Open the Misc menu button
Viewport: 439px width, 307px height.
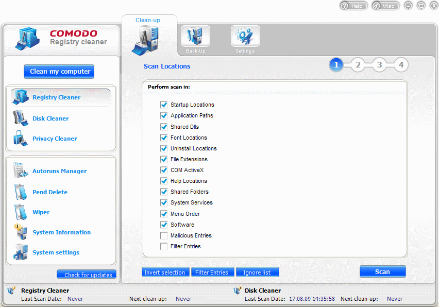(385, 6)
